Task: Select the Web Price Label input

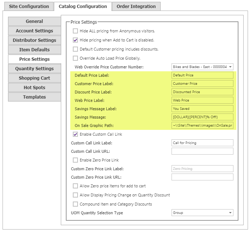Action: (202, 100)
